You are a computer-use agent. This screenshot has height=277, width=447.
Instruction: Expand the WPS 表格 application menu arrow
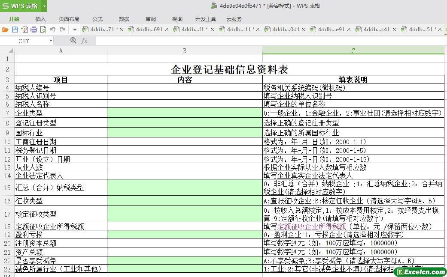(x=44, y=6)
